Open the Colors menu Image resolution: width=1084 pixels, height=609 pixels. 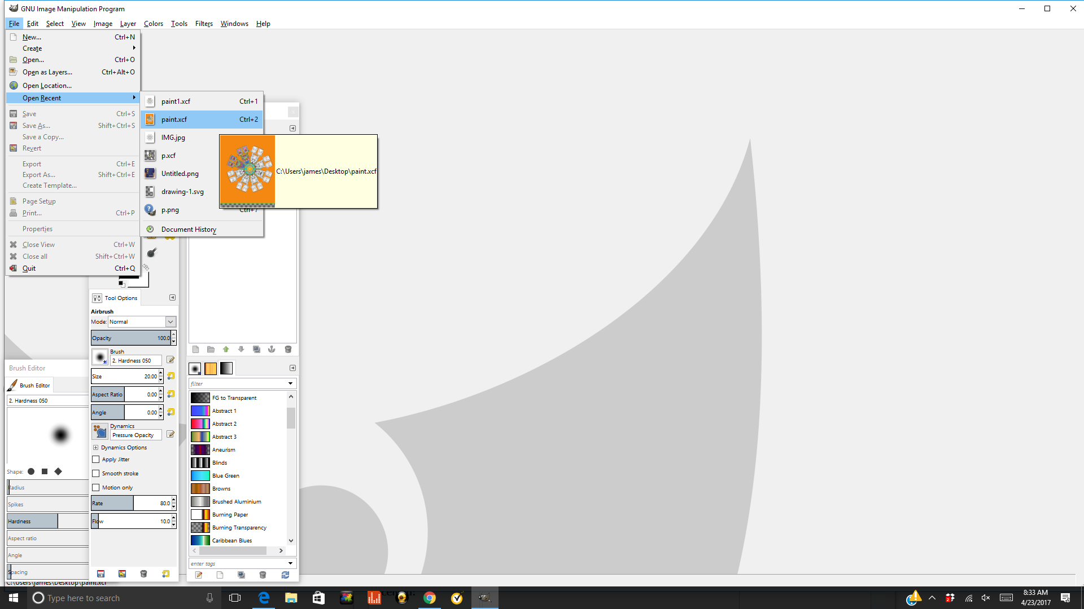pyautogui.click(x=153, y=24)
